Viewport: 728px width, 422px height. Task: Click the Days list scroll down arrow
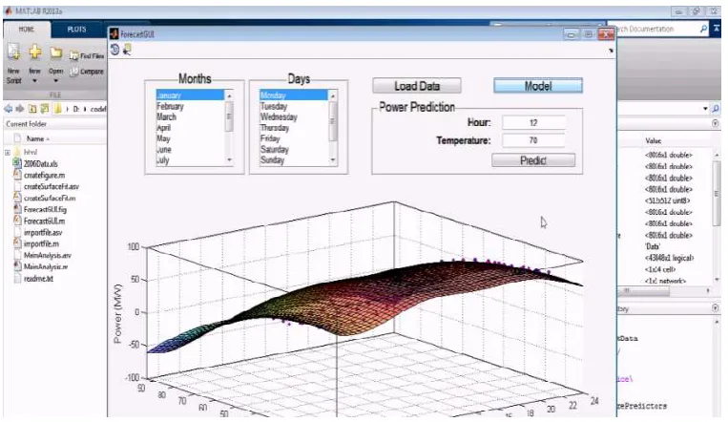(332, 159)
